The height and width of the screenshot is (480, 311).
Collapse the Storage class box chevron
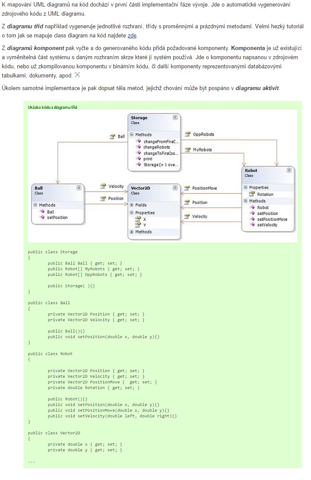click(175, 117)
